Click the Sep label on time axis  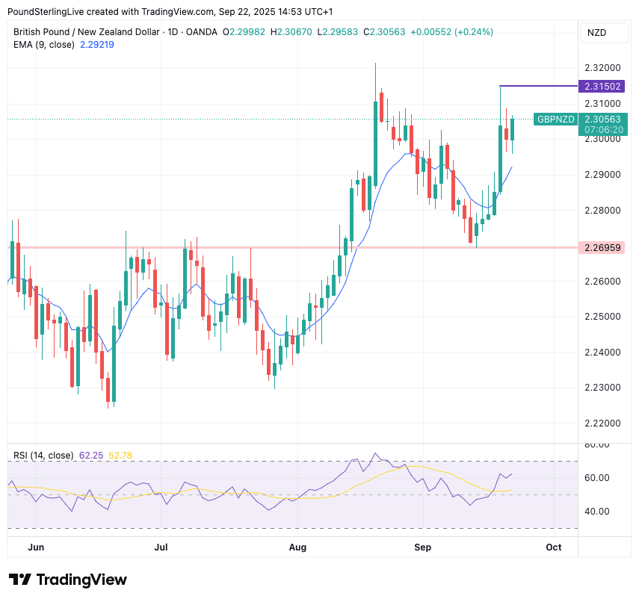[x=423, y=547]
